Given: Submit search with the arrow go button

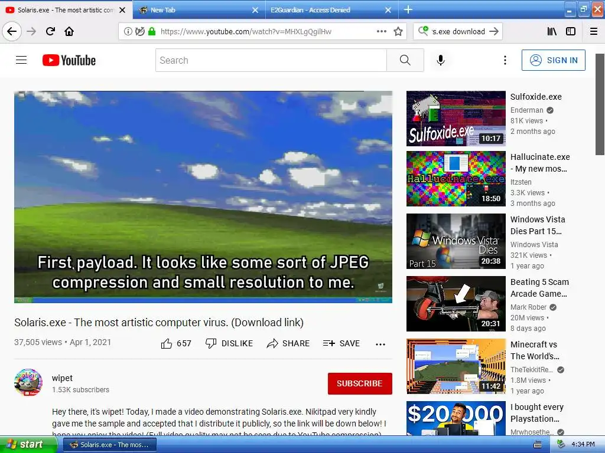Looking at the screenshot, I should click(x=494, y=32).
